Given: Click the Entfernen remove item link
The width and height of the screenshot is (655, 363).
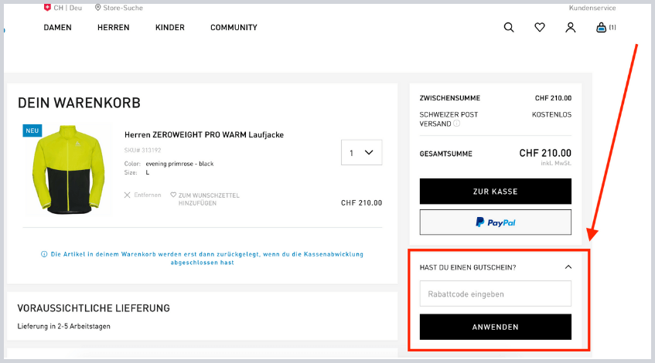Looking at the screenshot, I should (x=143, y=195).
